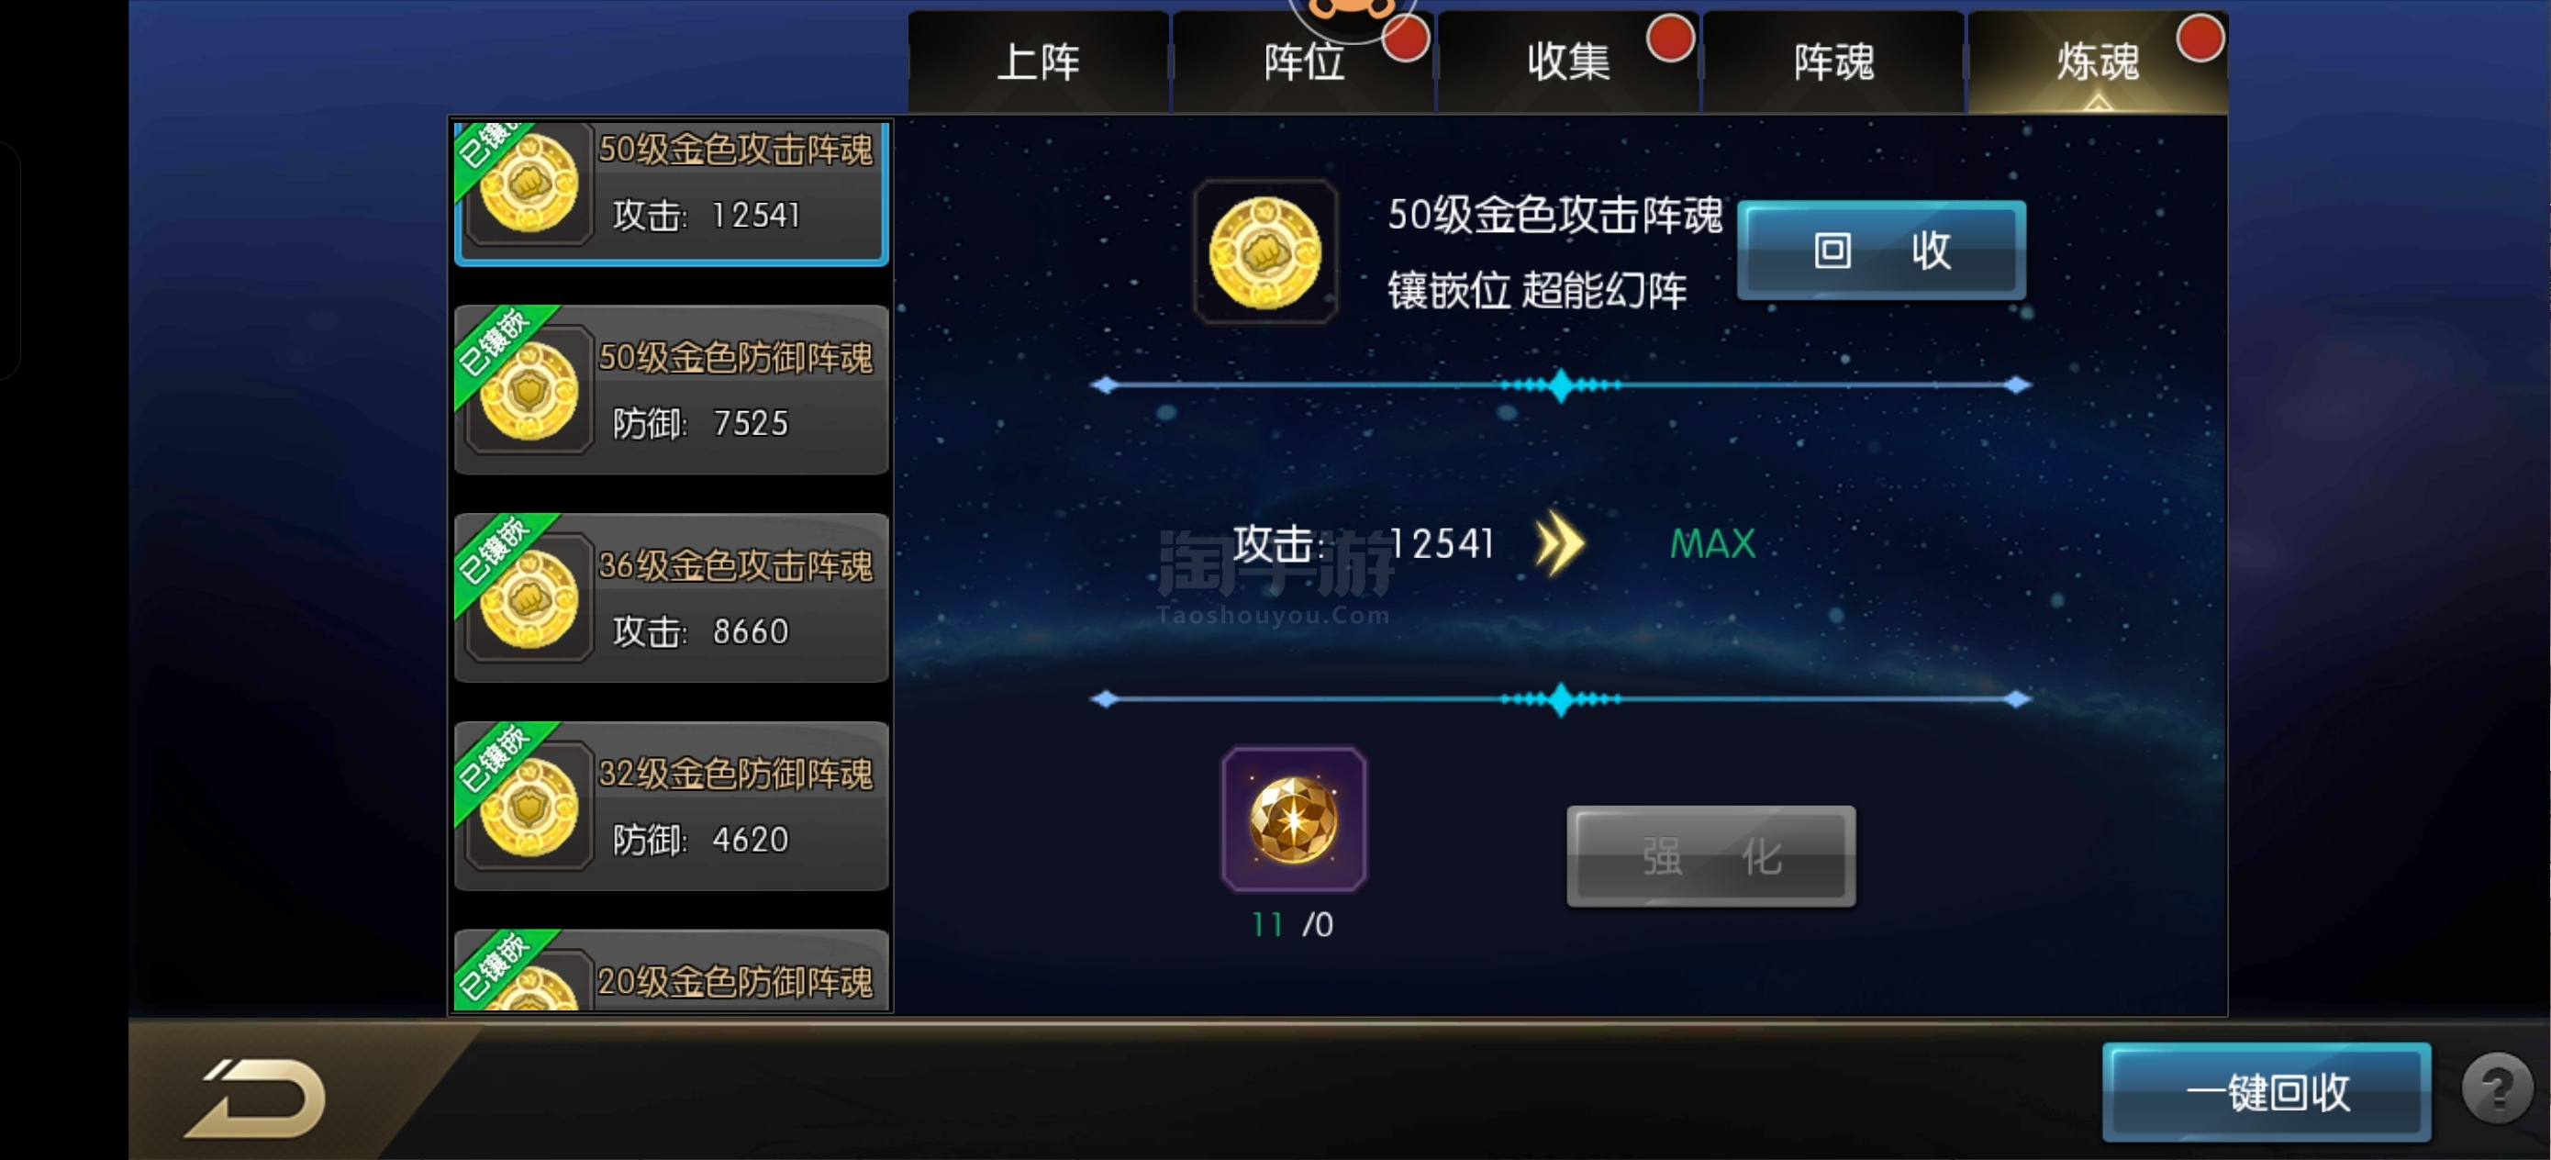Click the 回收 recycle button
Image resolution: width=2551 pixels, height=1160 pixels.
pyautogui.click(x=1881, y=251)
